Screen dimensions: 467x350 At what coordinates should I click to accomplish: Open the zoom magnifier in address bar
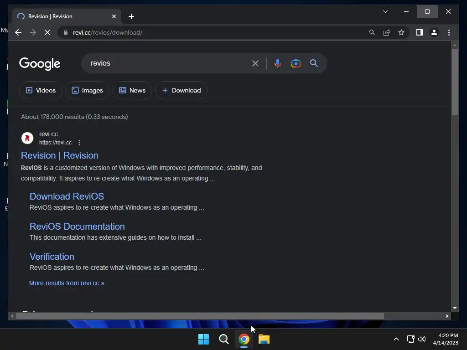(372, 32)
